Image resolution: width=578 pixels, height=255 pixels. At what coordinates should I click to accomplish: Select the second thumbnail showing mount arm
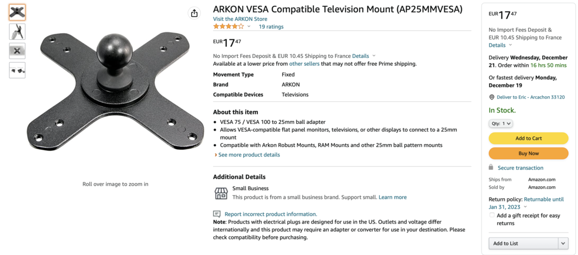tap(17, 32)
